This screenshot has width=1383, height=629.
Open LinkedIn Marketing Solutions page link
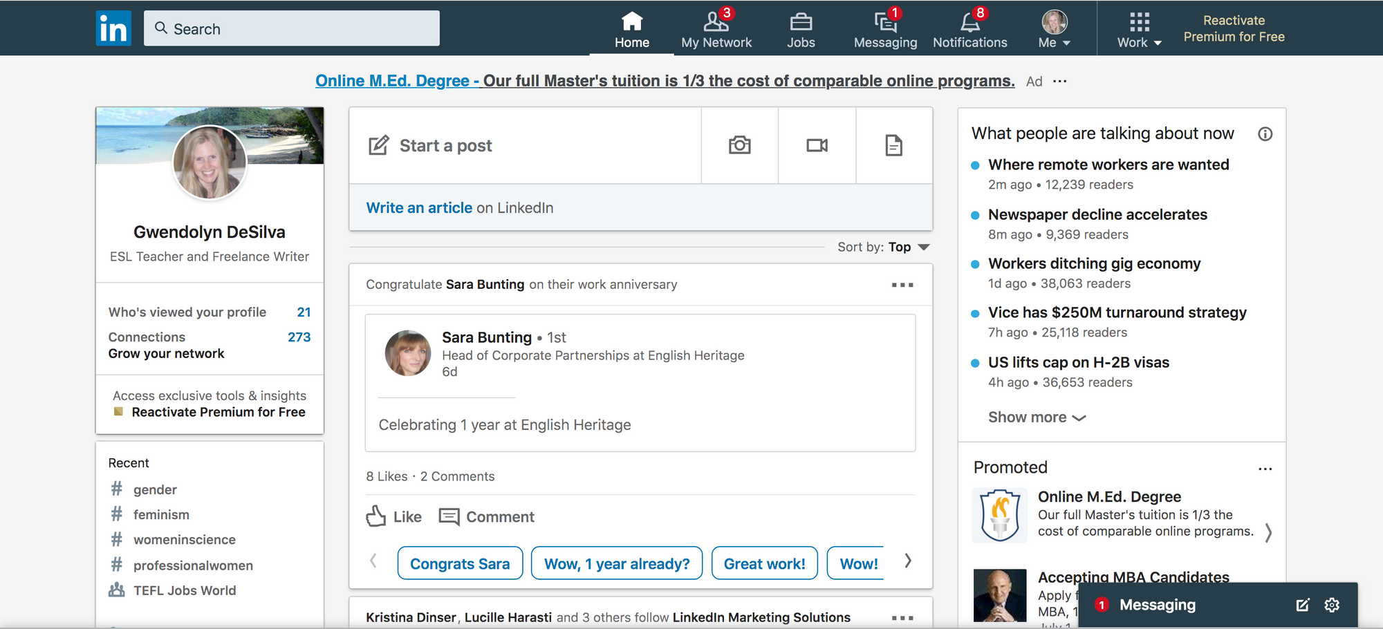[761, 617]
